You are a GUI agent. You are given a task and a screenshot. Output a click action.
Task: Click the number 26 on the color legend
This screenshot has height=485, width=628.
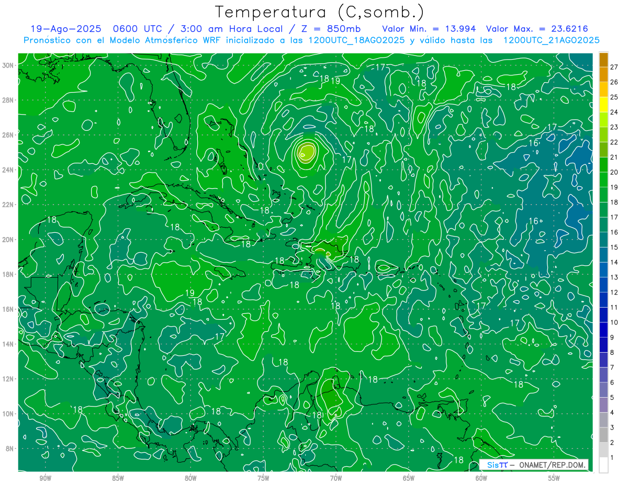[614, 82]
